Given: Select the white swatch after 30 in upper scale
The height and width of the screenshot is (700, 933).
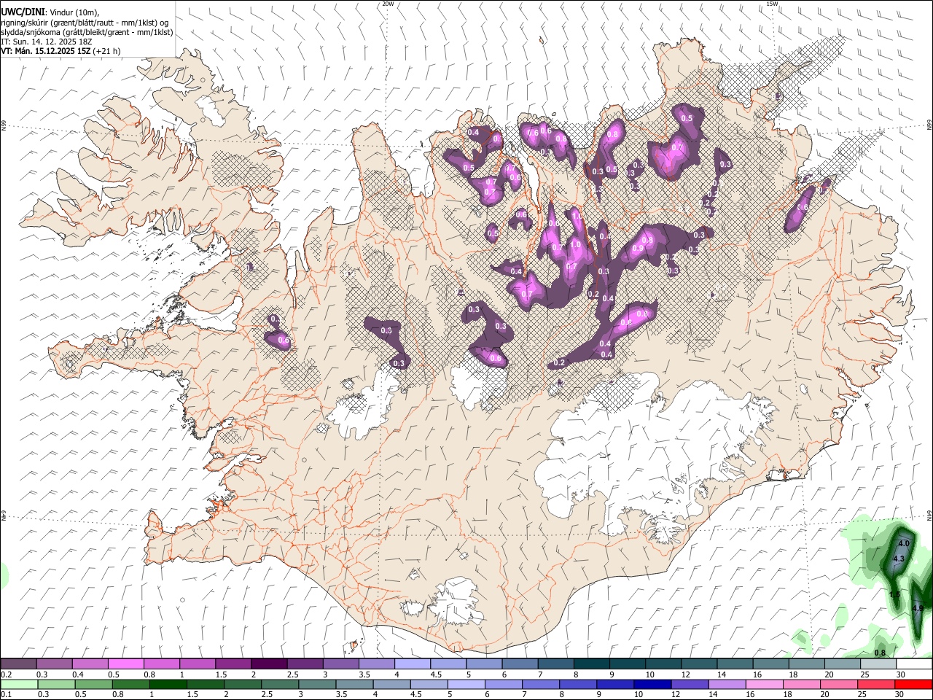Looking at the screenshot, I should pos(913,664).
